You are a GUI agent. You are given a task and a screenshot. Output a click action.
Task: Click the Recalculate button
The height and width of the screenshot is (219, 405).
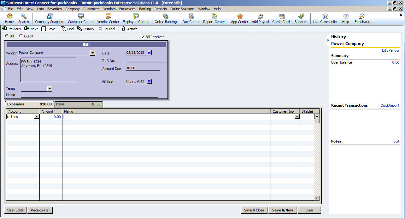pyautogui.click(x=40, y=210)
